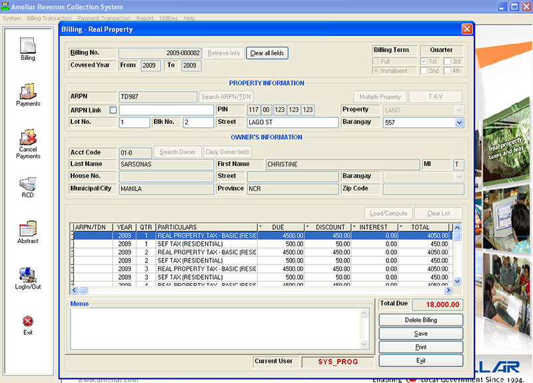Enable the 3rd quarter checkbox
The width and height of the screenshot is (533, 383).
click(447, 61)
